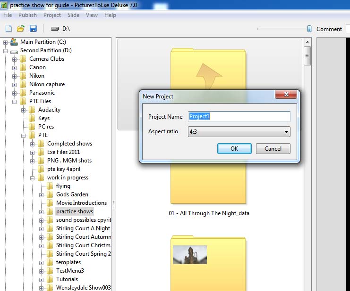
Task: Select the Stirling Court Spring 2 folder
Action: (x=84, y=254)
